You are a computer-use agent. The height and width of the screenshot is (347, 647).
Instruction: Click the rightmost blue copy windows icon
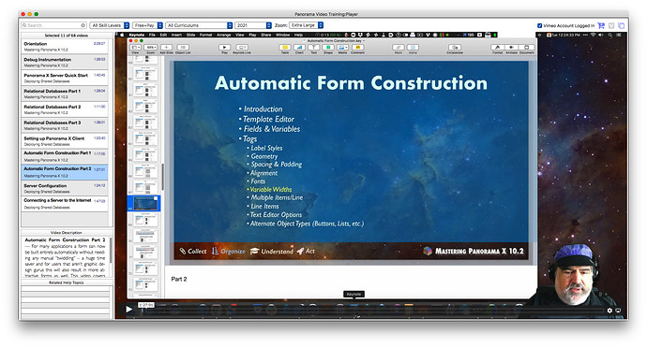pyautogui.click(x=621, y=25)
